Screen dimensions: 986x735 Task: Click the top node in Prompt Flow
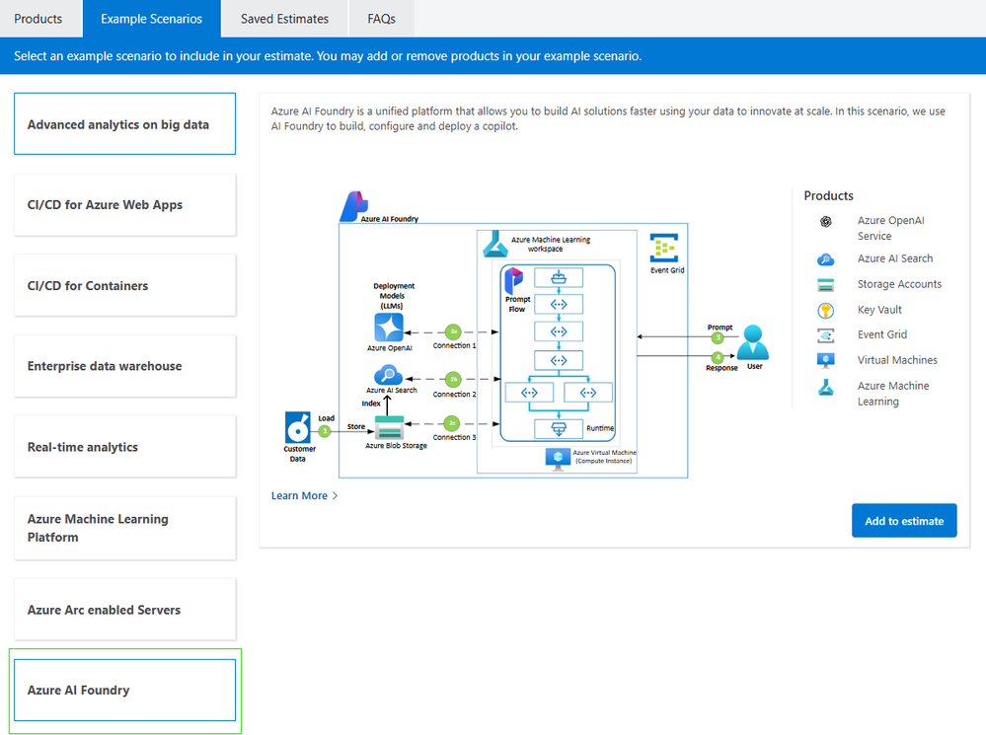[x=559, y=277]
